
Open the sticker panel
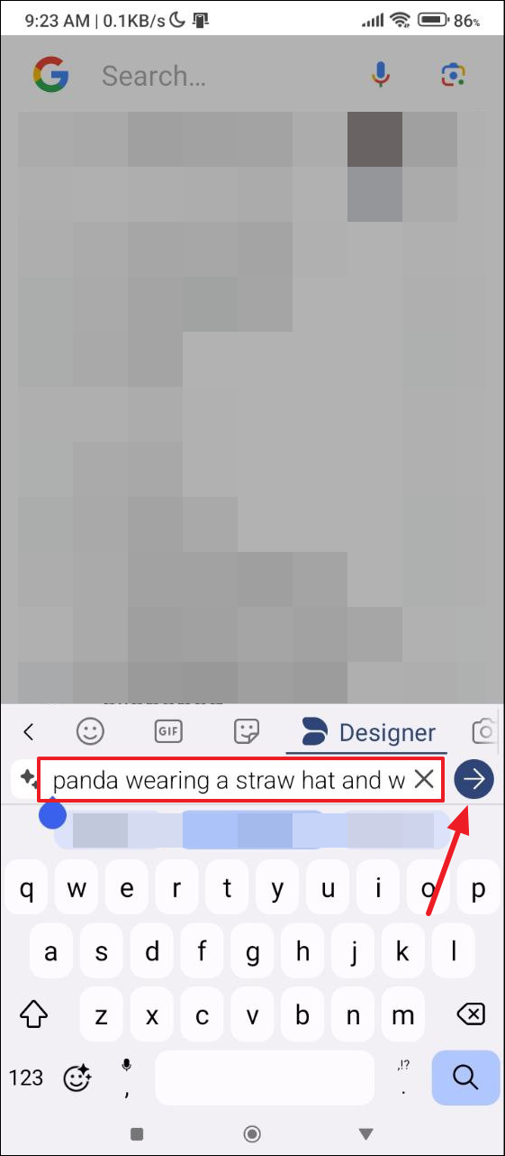pos(246,730)
